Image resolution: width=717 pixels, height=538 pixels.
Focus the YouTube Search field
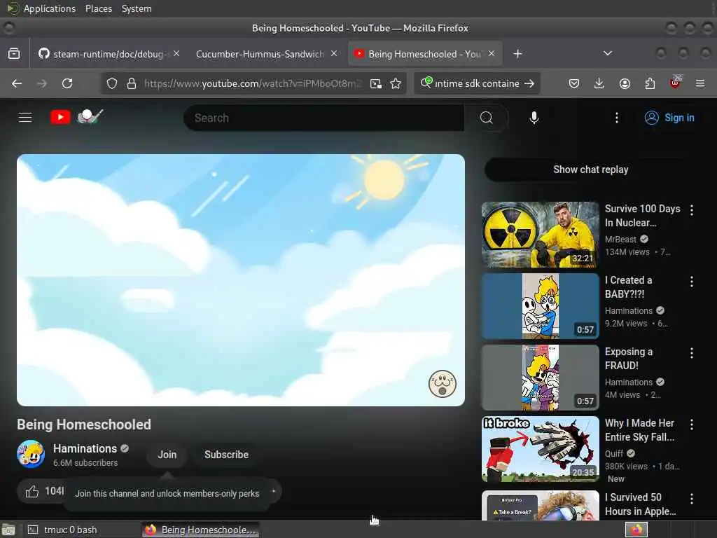click(323, 118)
